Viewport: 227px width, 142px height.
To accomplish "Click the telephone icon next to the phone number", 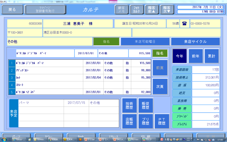I will pos(184,23).
